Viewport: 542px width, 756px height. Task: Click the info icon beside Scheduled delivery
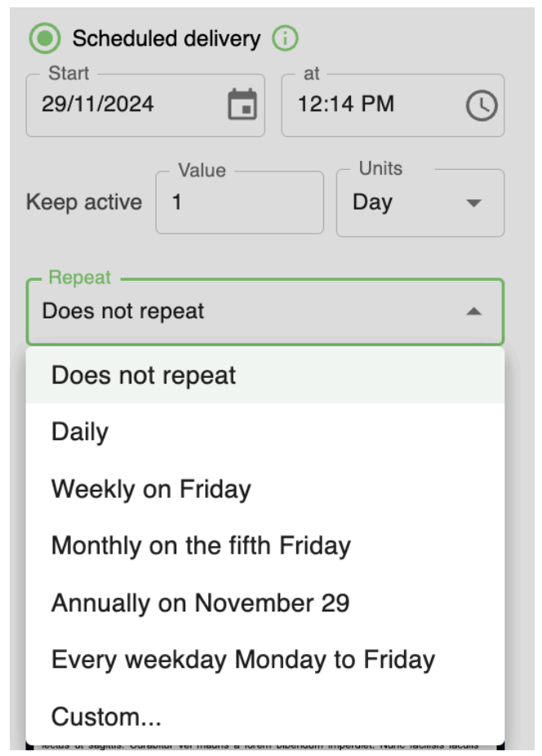pyautogui.click(x=285, y=38)
